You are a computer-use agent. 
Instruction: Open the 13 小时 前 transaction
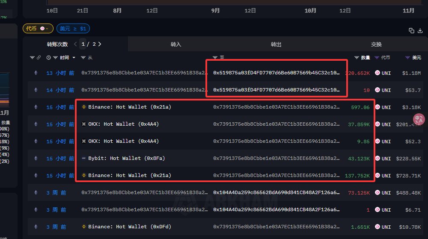[60, 73]
